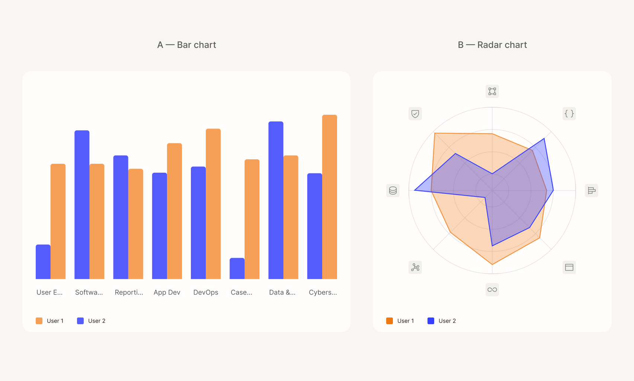Screen dimensions: 634x381
Task: Click the Cybers... orange bar
Action: click(330, 197)
